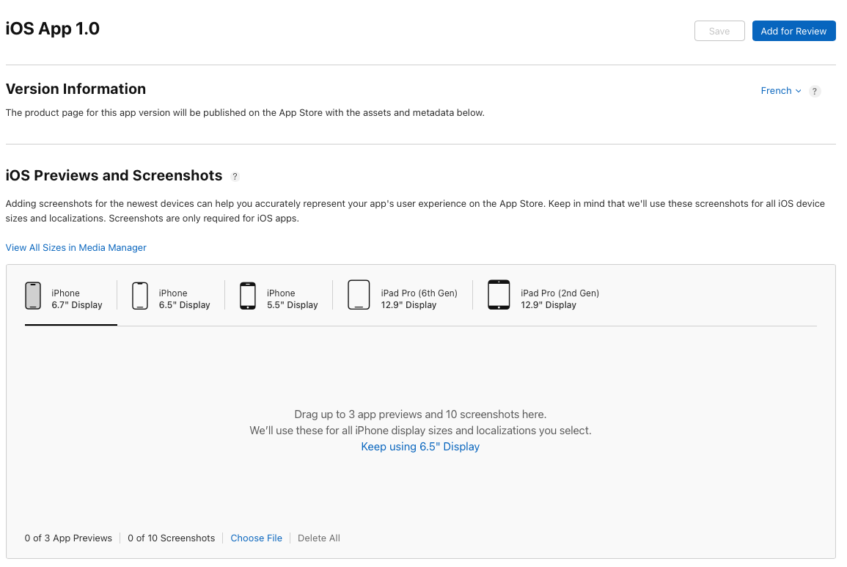
Task: Click the iPad Pro (6th Gen) device icon
Action: 359,294
